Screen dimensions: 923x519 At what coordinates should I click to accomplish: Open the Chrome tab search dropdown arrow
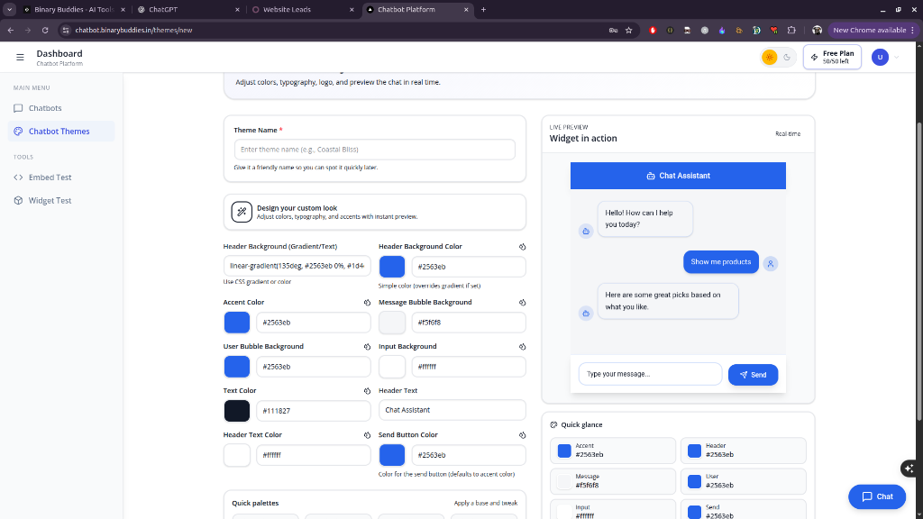(9, 9)
